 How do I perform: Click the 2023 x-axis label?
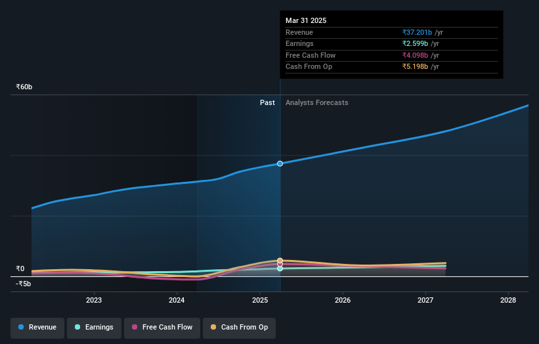click(94, 301)
